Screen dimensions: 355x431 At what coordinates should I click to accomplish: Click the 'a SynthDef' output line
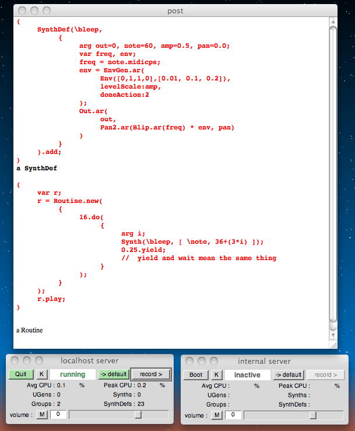pyautogui.click(x=37, y=168)
